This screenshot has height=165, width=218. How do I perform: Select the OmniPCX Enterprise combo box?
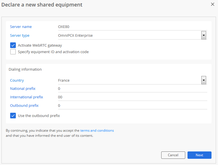(x=132, y=36)
